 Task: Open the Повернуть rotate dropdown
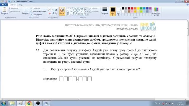[x=36, y=14]
